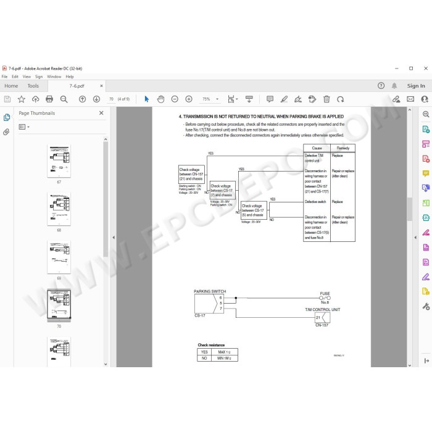Open search tool in right pane
432x432 pixels.
point(426,114)
